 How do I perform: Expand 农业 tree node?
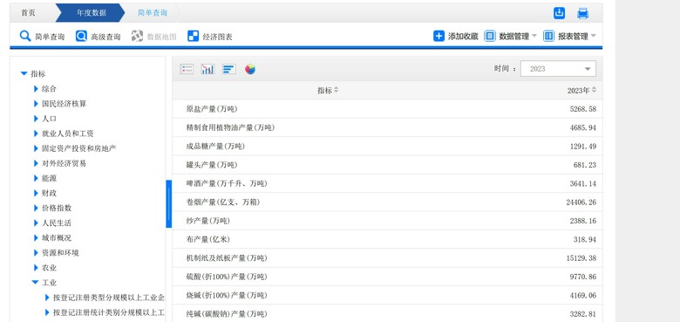point(36,268)
